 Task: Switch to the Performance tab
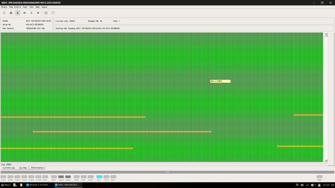pyautogui.click(x=37, y=168)
